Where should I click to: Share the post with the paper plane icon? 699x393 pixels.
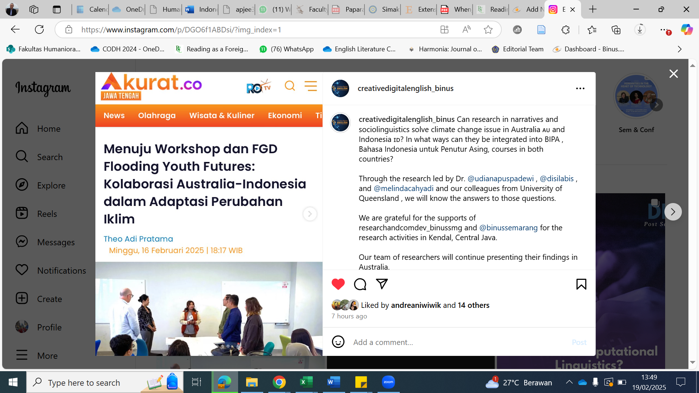point(382,284)
